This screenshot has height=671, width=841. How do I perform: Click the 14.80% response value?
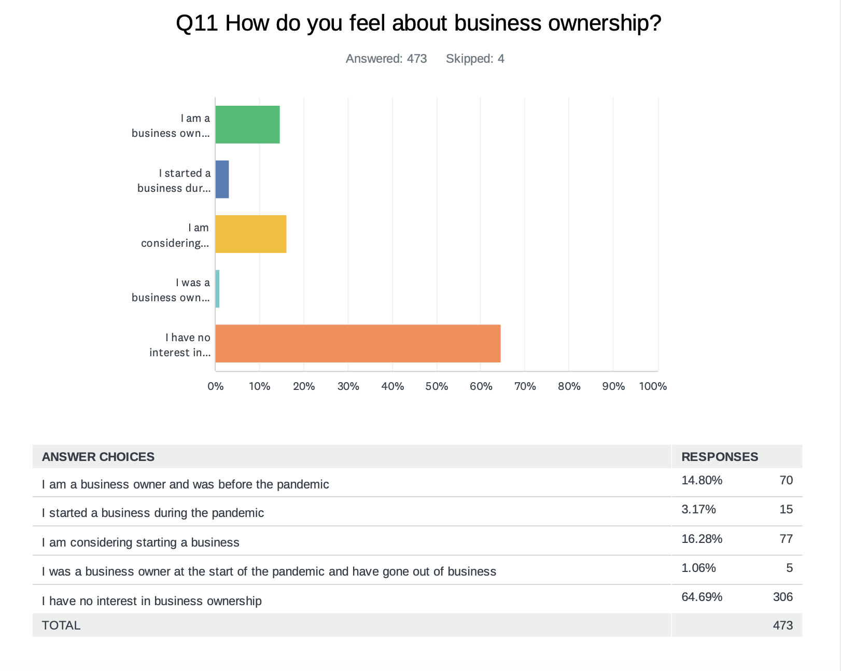(702, 480)
